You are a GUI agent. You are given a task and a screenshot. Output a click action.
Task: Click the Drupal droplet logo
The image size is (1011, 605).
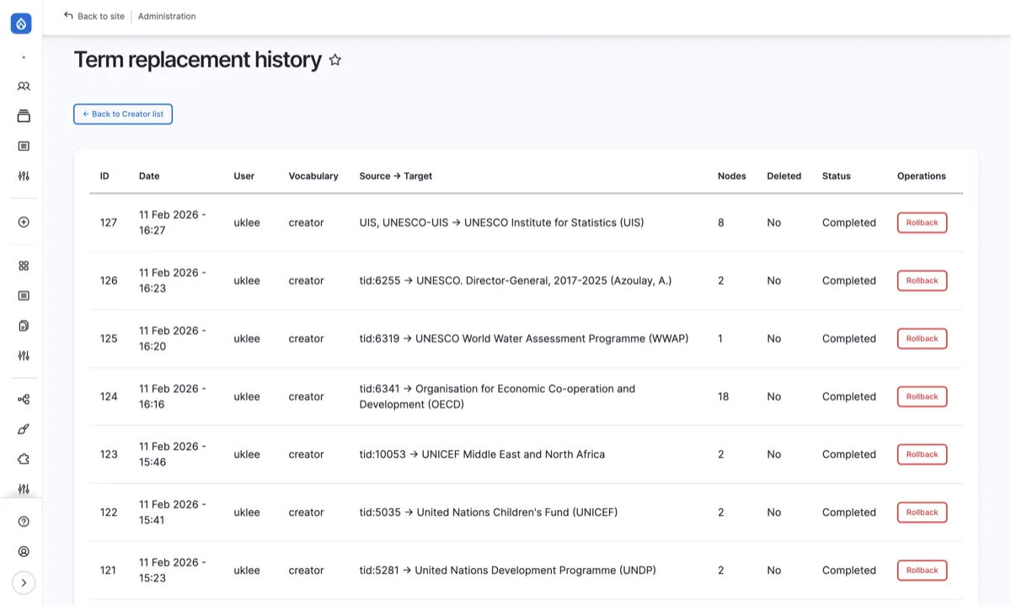tap(21, 24)
